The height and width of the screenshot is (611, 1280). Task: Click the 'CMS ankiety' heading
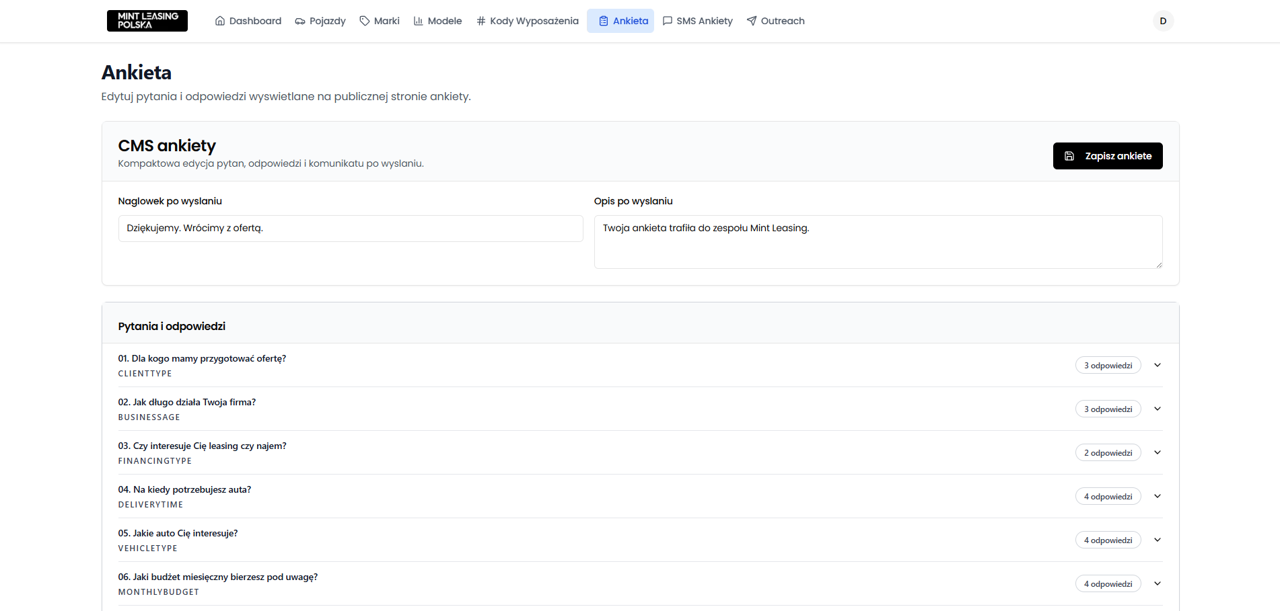click(167, 146)
